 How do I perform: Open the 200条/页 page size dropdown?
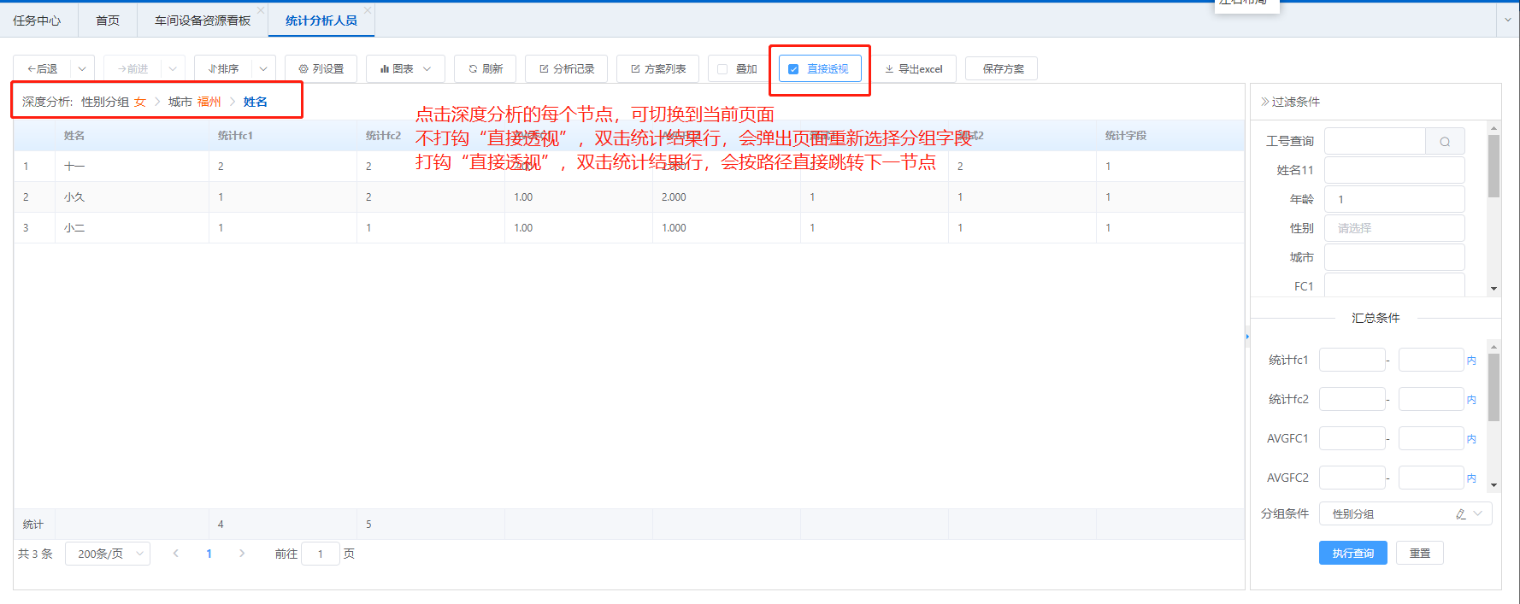(x=108, y=554)
